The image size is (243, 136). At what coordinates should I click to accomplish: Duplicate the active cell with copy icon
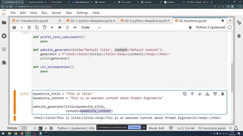(x=185, y=94)
